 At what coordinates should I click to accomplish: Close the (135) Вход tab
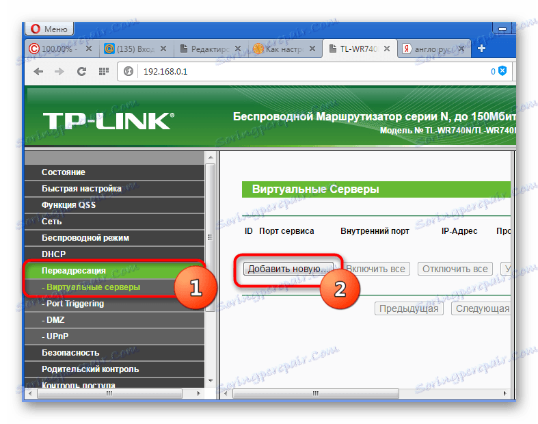point(163,49)
